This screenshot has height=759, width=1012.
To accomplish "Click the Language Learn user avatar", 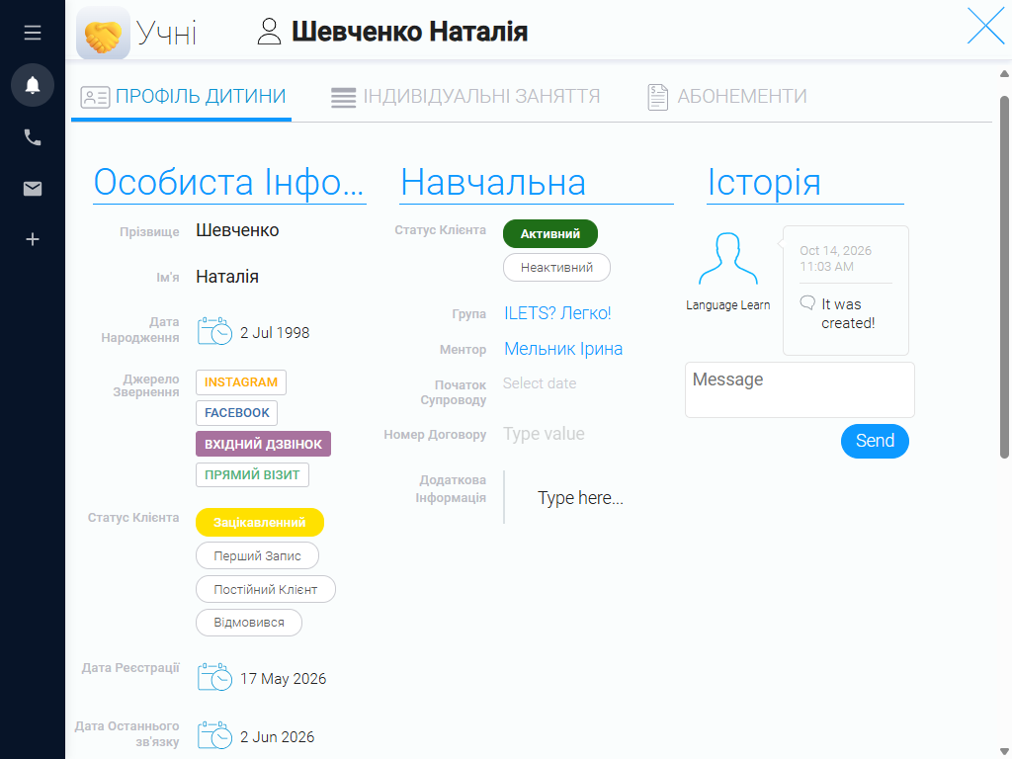I will 728,259.
